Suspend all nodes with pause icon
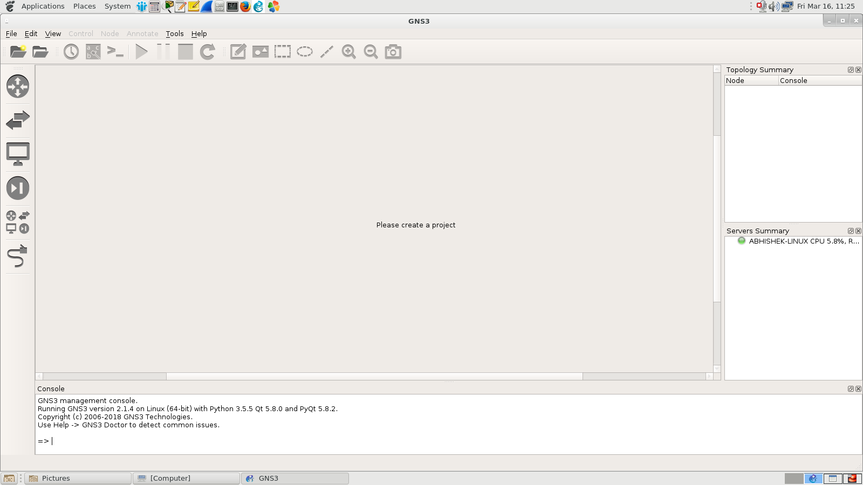Image resolution: width=863 pixels, height=485 pixels. pyautogui.click(x=163, y=52)
